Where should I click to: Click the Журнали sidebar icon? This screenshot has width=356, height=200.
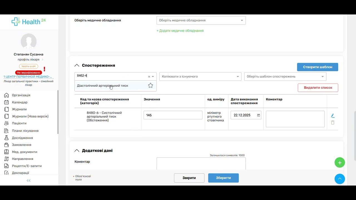tap(7, 109)
